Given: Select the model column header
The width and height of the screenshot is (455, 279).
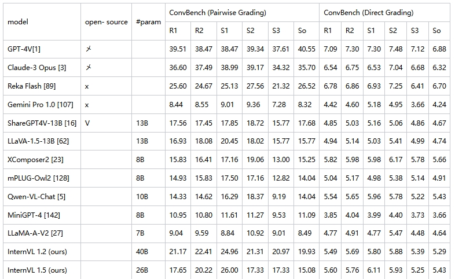Looking at the screenshot, I should (18, 22).
